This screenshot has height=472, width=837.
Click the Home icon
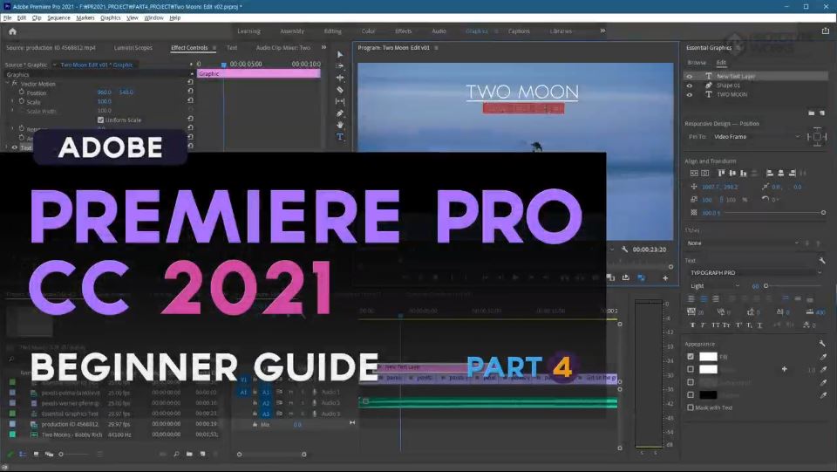13,31
